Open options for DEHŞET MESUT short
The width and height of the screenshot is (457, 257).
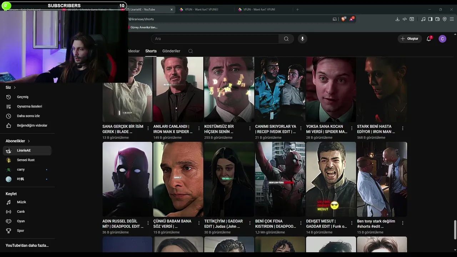pyautogui.click(x=352, y=223)
